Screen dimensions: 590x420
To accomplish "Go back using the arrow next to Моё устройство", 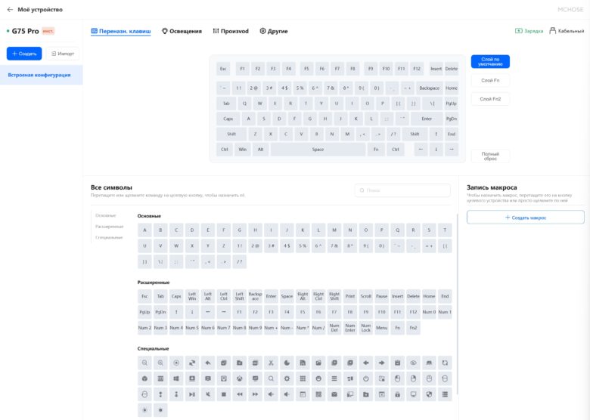I will click(10, 9).
